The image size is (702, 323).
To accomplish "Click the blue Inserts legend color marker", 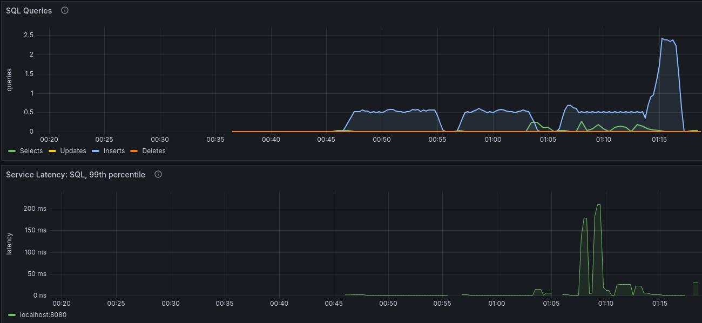I will coord(94,151).
